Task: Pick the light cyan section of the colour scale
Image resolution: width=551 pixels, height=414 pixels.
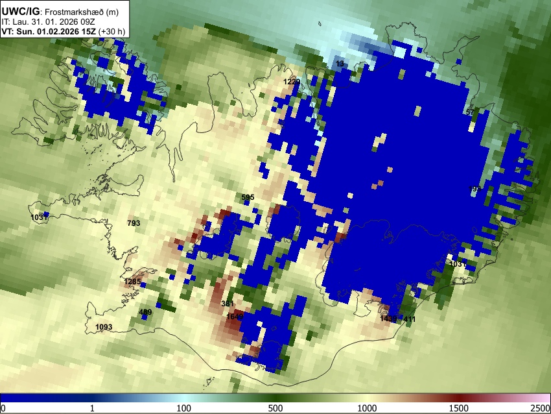Action: pyautogui.click(x=184, y=398)
